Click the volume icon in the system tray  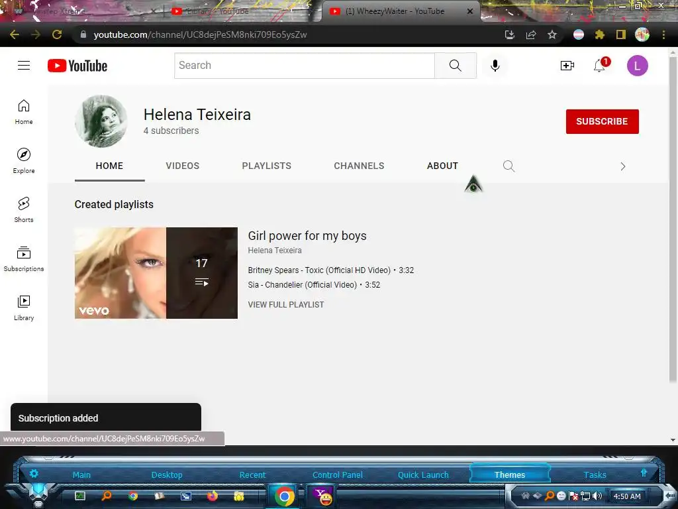(598, 496)
